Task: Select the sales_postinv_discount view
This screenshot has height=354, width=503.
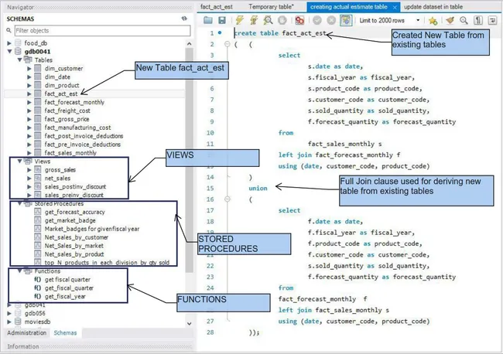Action: 75,187
